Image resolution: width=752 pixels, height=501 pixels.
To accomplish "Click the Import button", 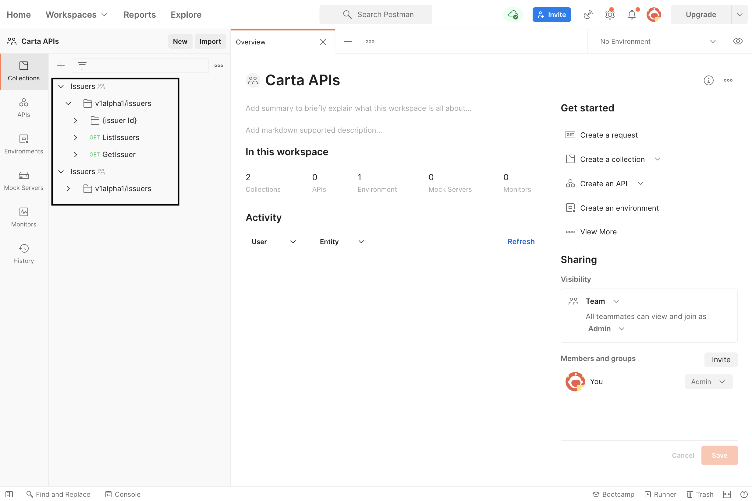I will [x=210, y=41].
